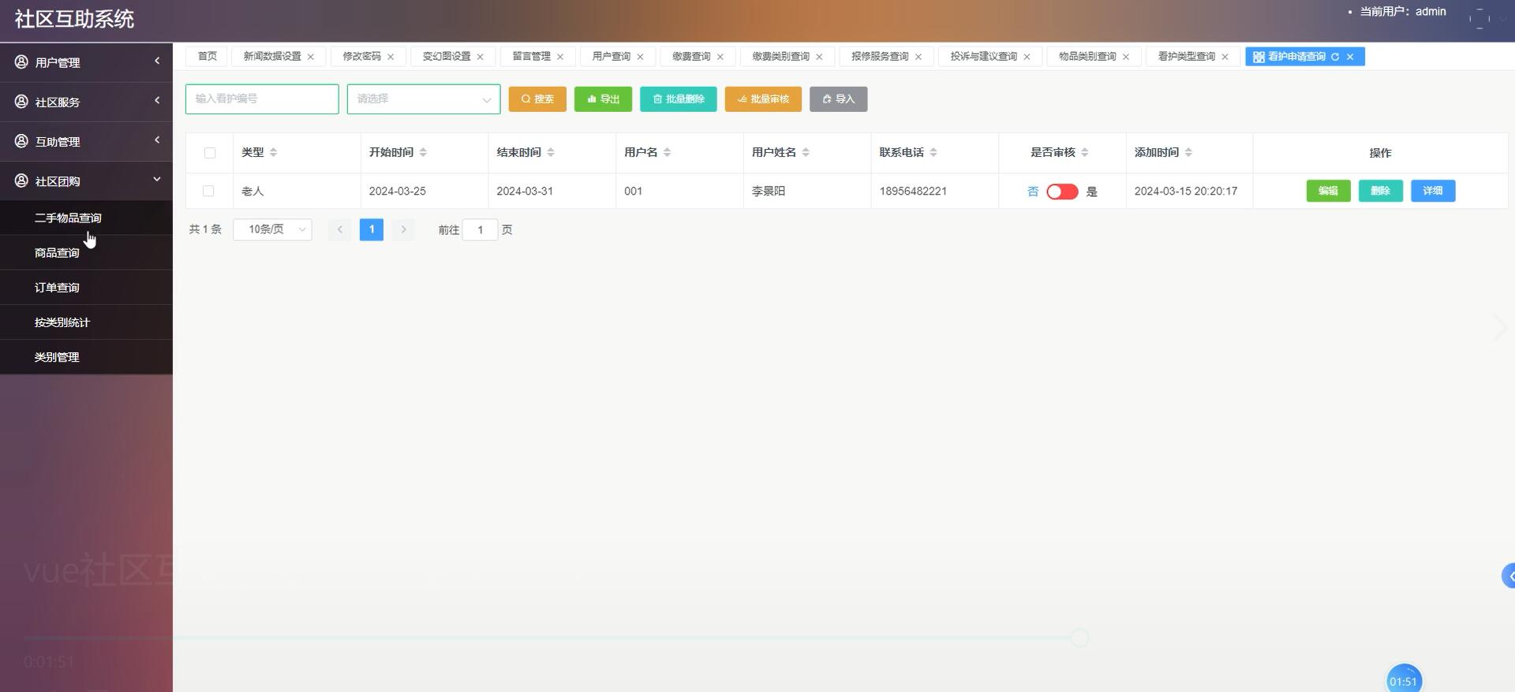Sort table by 结束时间 column

coord(551,152)
